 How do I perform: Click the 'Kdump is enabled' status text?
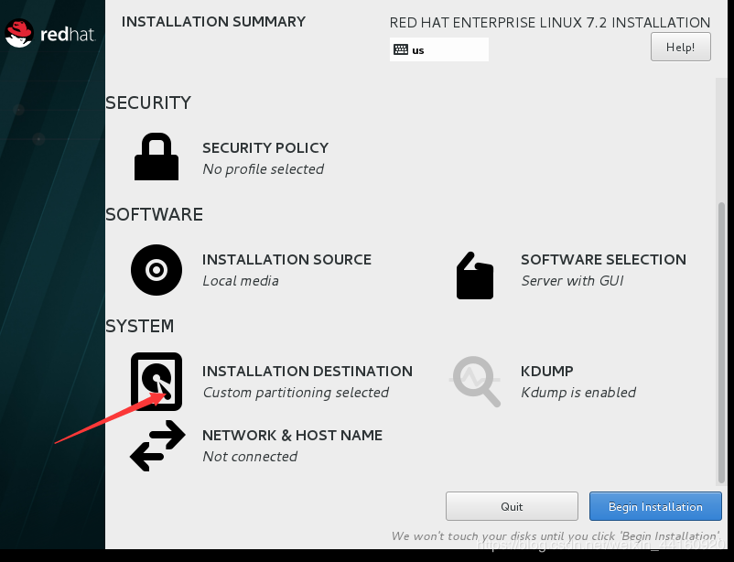[578, 393]
